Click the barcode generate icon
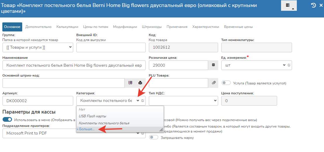Viewport: 324px width, 152px height. click(130, 83)
